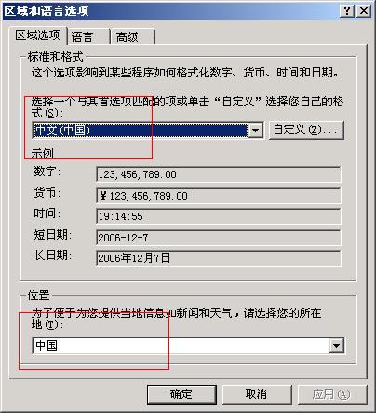Screen dimensions: 376x413
Task: Click the 短日期 example field 2006-12-7
Action: pos(219,238)
